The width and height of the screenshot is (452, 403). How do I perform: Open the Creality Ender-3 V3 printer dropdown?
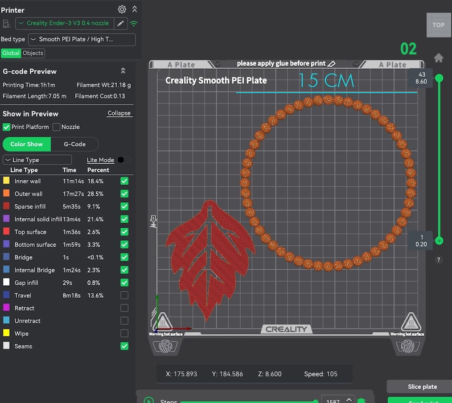pyautogui.click(x=65, y=23)
